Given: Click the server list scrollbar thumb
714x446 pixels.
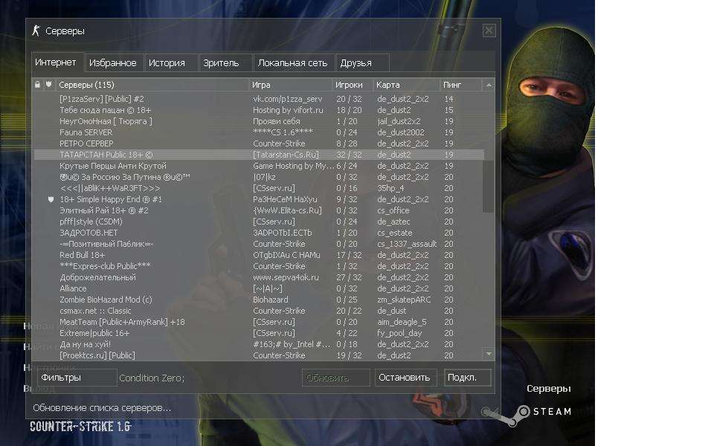Looking at the screenshot, I should 489,186.
